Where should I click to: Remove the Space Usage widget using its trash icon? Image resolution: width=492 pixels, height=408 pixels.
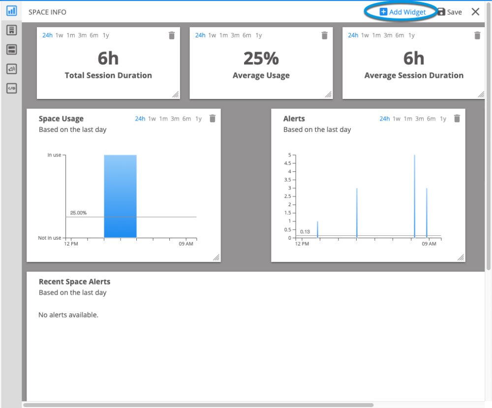(213, 118)
